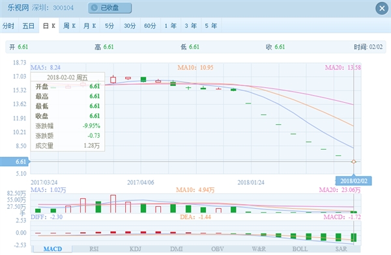The height and width of the screenshot is (255, 391).
Task: Show the 5年 range chart
Action: tap(211, 25)
